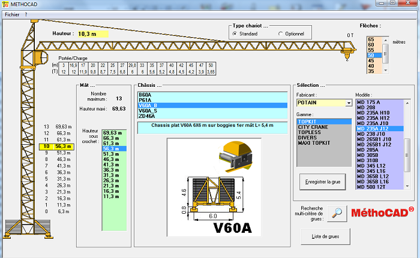Image resolution: width=420 pixels, height=258 pixels.
Task: Select 66,3 m hook height
Action: coord(115,138)
